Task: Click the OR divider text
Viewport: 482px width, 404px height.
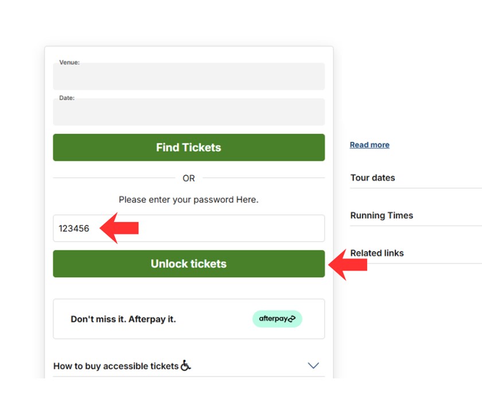Action: click(x=189, y=178)
